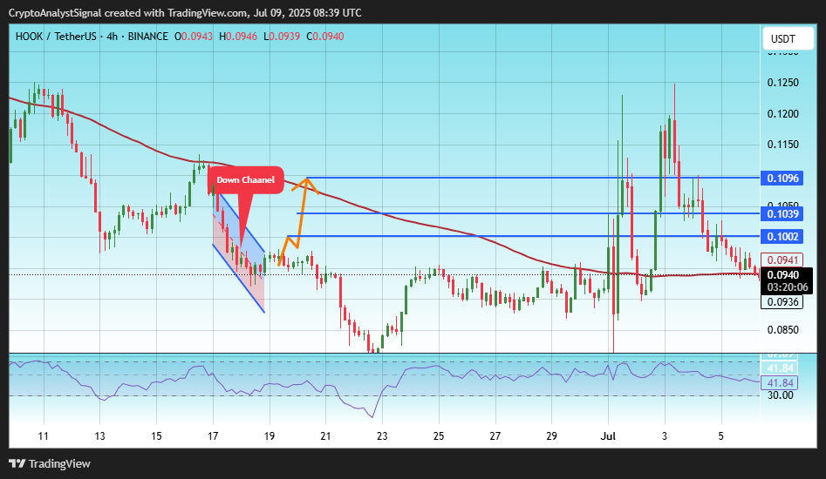This screenshot has height=479, width=826.
Task: Click the red 0.0941 price label
Action: (x=782, y=260)
